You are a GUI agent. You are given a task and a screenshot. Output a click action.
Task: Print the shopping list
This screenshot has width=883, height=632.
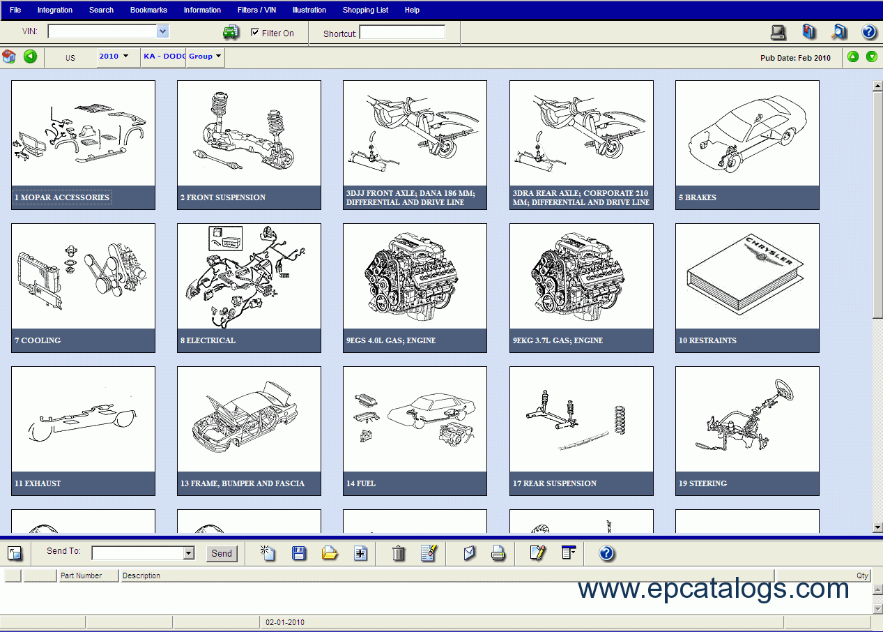pyautogui.click(x=498, y=553)
